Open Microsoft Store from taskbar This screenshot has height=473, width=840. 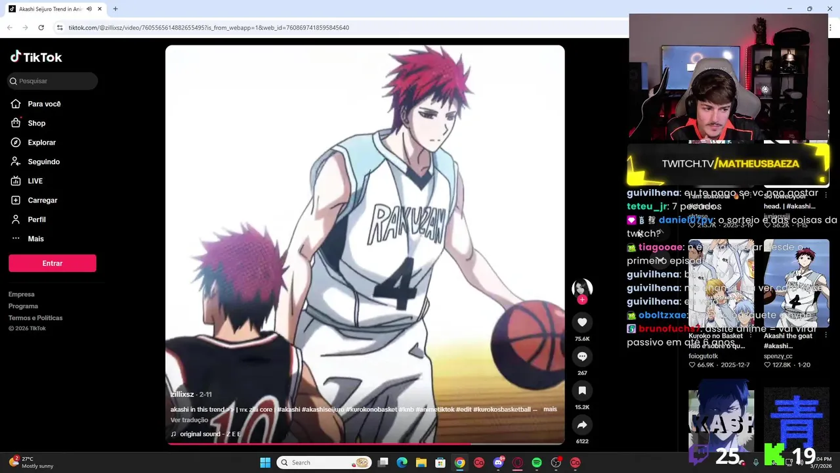440,462
